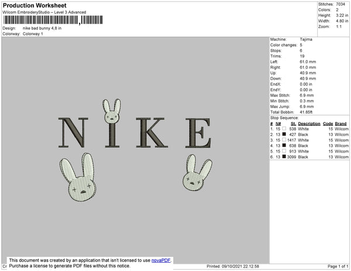Image resolution: width=351 pixels, height=271 pixels.
Task: Click the Printed date 09/10/2021 text
Action: click(233, 266)
